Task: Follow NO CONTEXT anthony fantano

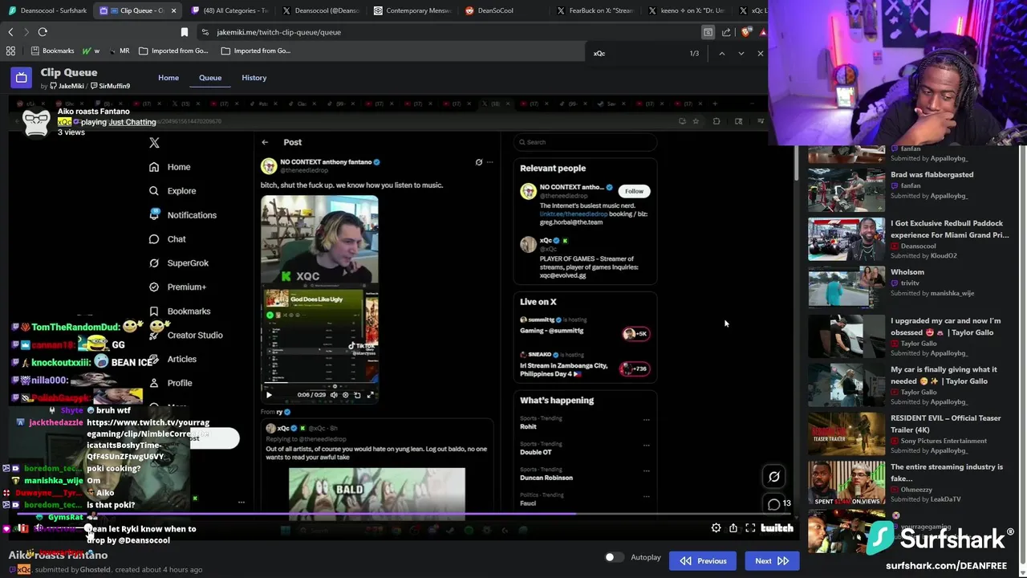Action: [x=634, y=191]
